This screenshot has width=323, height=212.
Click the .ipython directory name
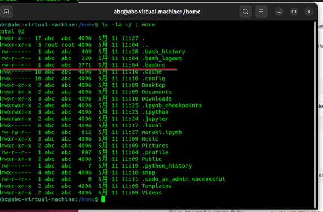155,112
